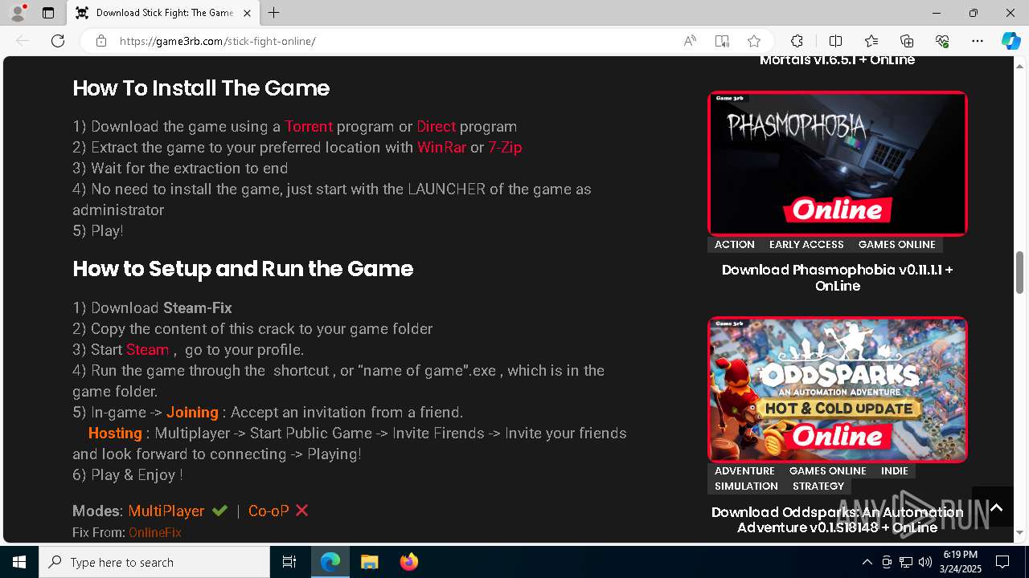
Task: Click the red Co-oP cross mark
Action: [x=302, y=511]
